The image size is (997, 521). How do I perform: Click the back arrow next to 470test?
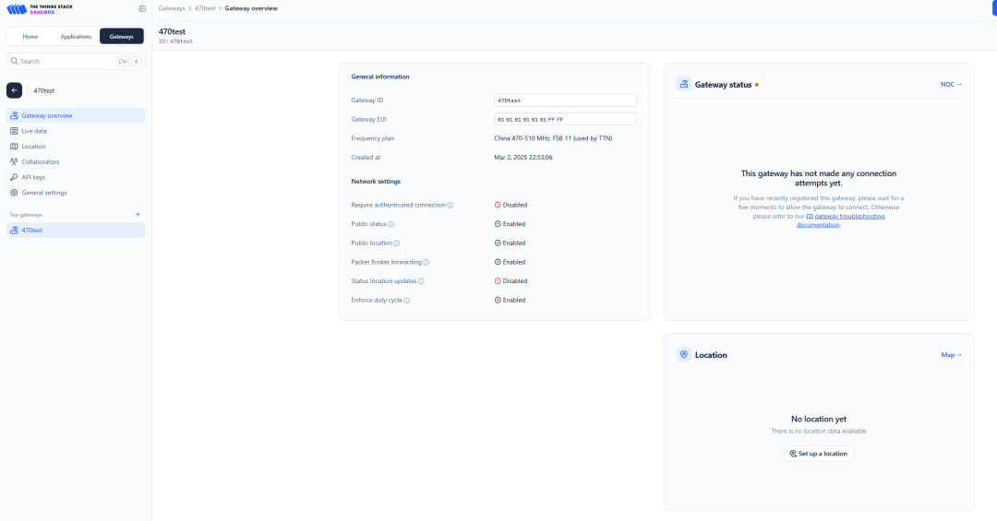(x=14, y=90)
